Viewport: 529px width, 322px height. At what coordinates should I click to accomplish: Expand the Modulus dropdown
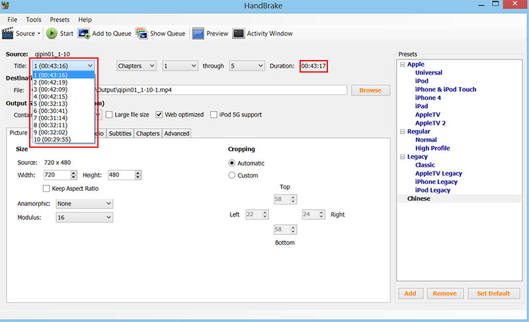coord(85,217)
